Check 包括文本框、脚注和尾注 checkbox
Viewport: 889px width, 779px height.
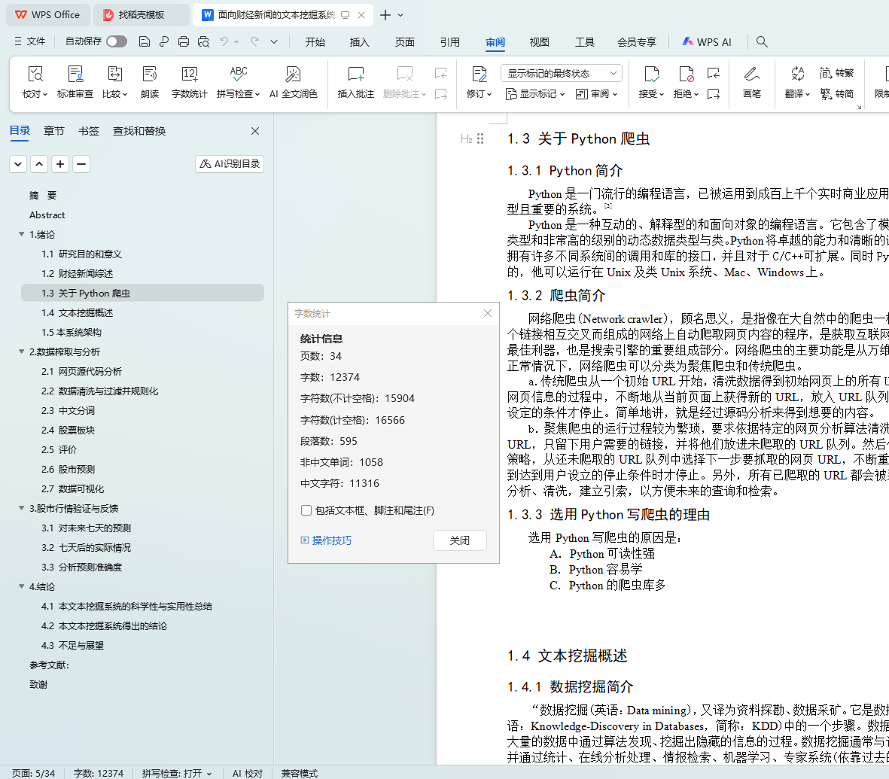click(306, 510)
